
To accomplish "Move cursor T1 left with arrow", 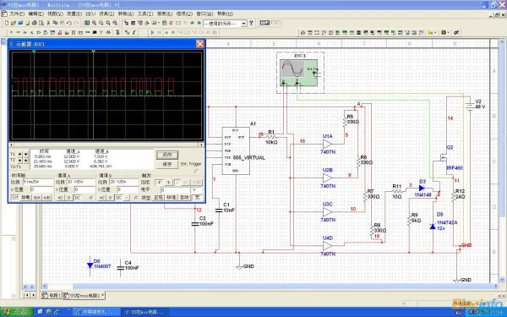I will pyautogui.click(x=19, y=155).
